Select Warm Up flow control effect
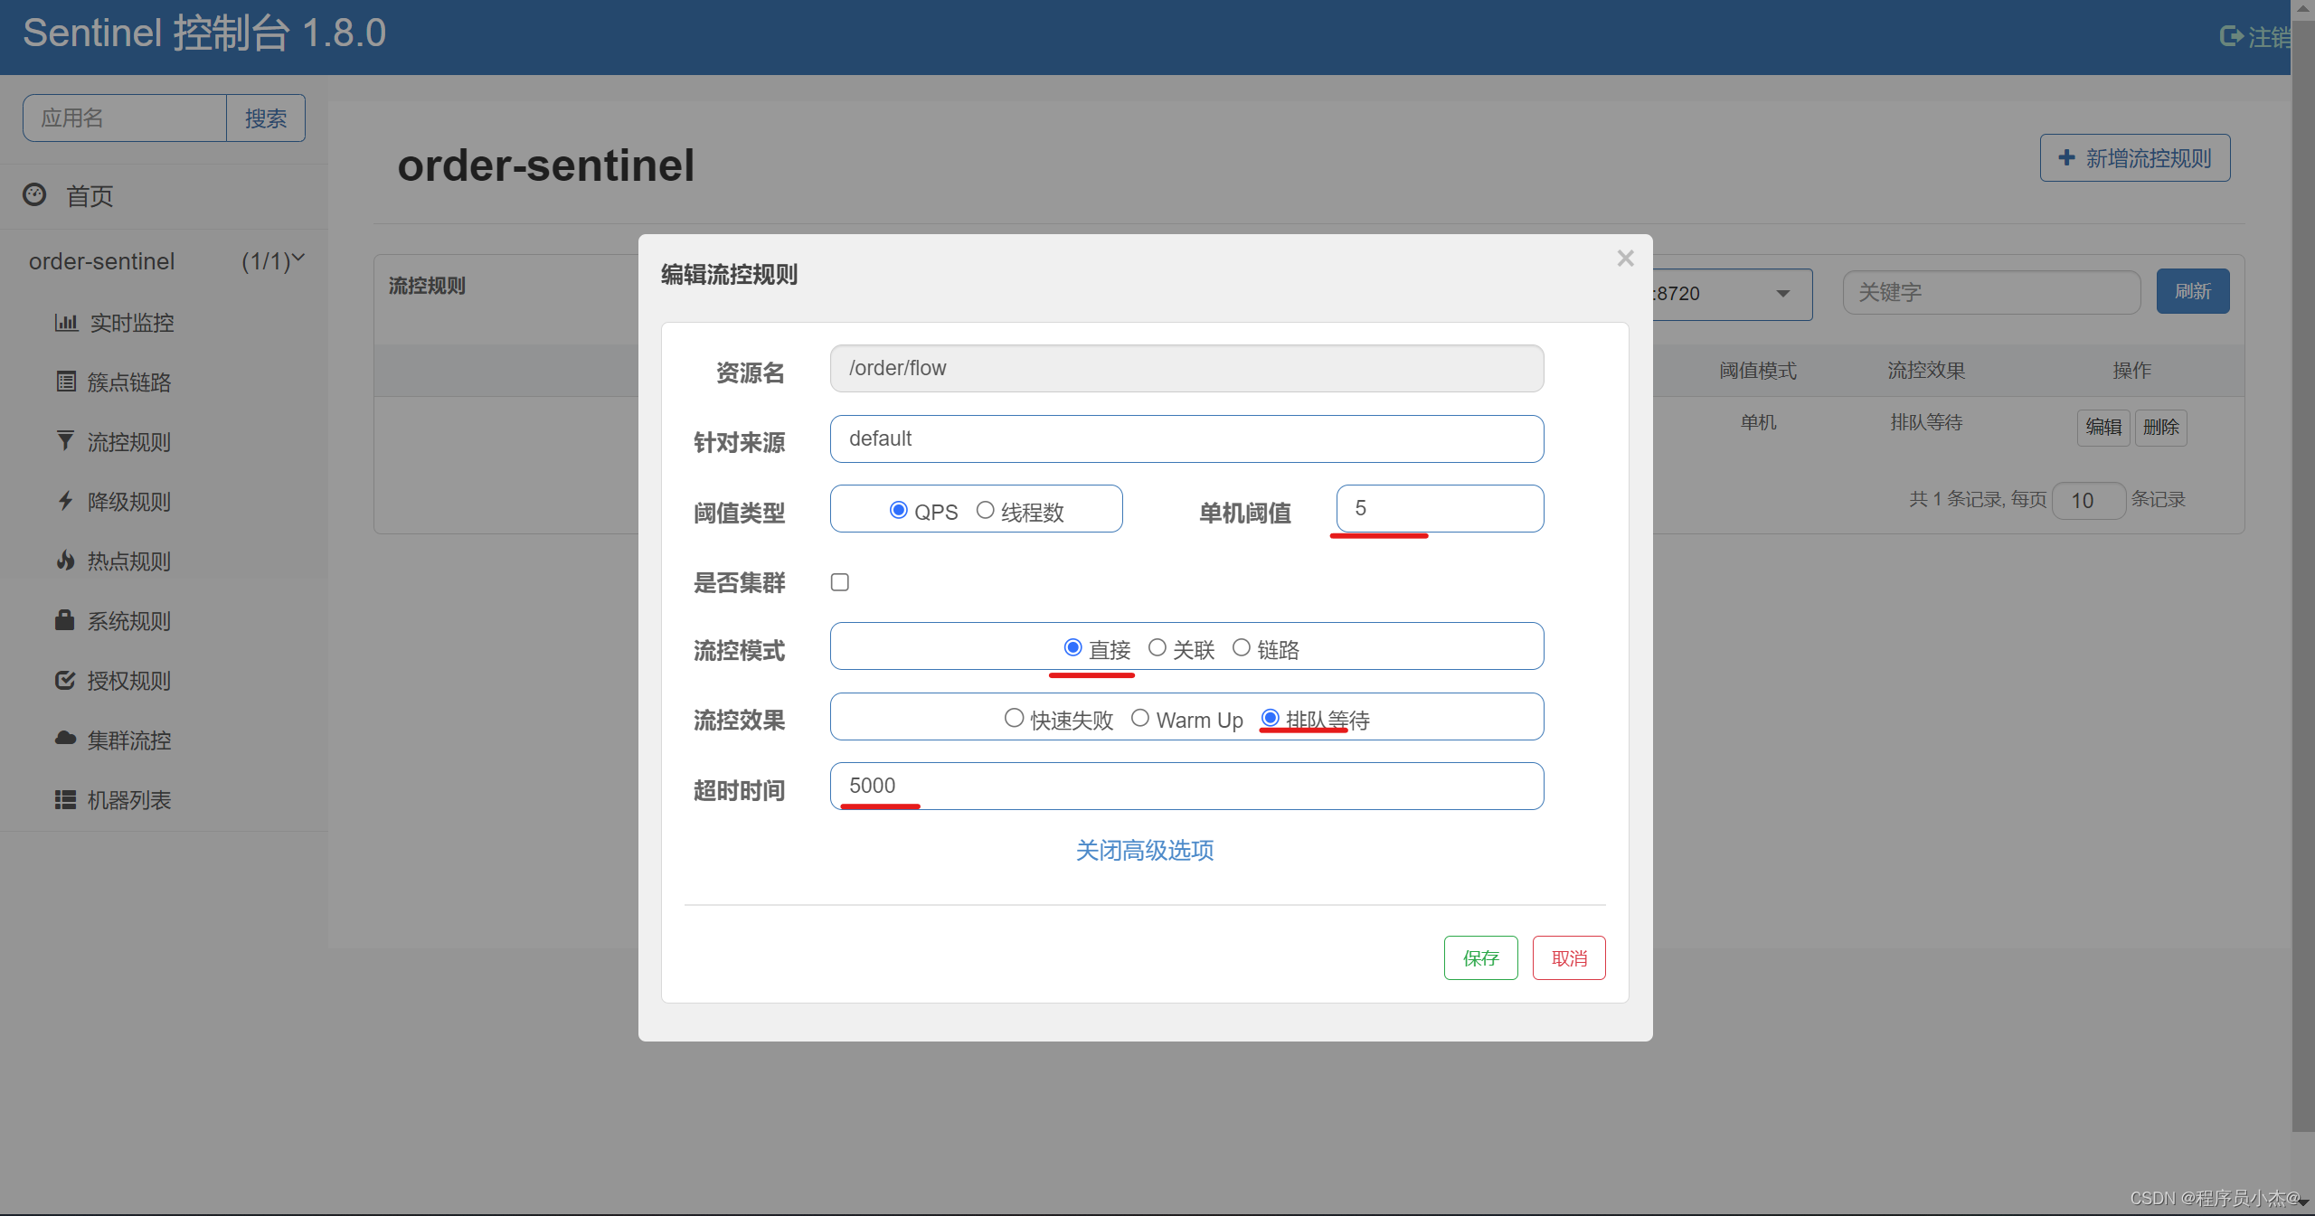This screenshot has width=2315, height=1216. pos(1140,718)
